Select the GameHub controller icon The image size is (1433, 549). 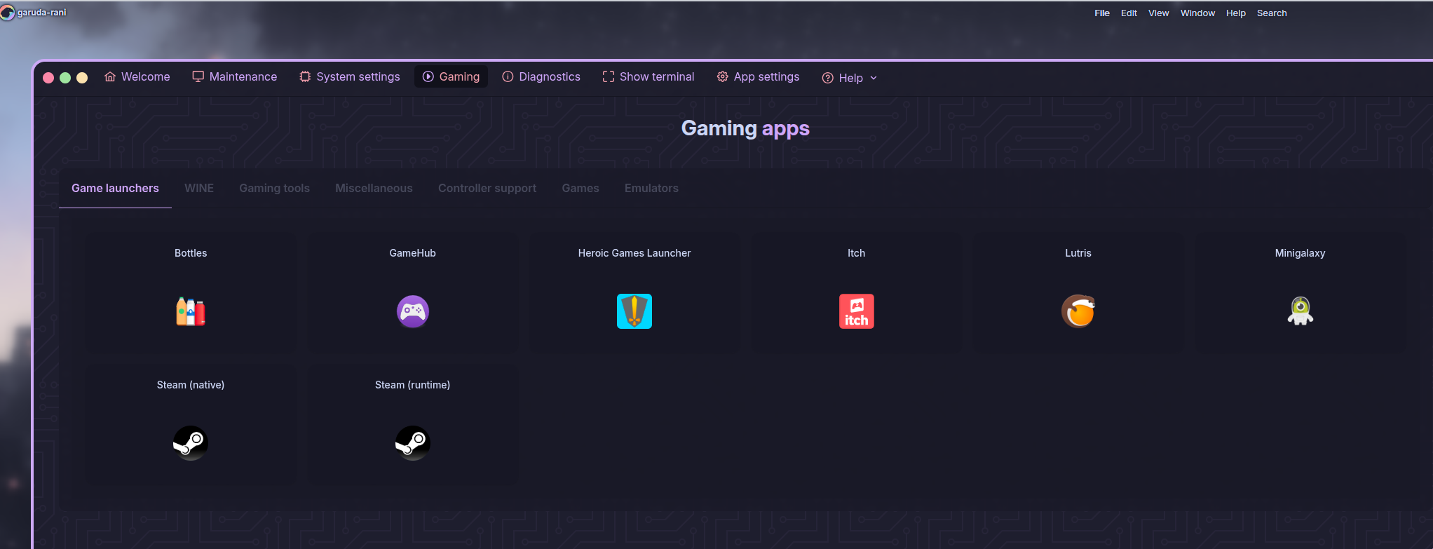(x=413, y=311)
